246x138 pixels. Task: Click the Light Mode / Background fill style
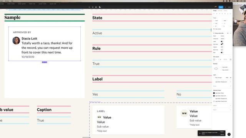click(x=221, y=82)
